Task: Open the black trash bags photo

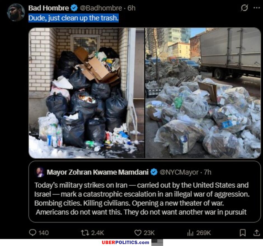Action: [x=86, y=93]
